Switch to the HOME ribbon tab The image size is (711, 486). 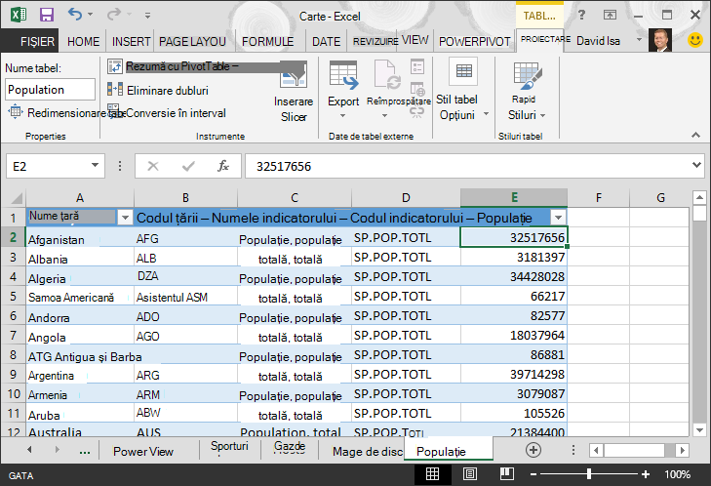click(84, 42)
